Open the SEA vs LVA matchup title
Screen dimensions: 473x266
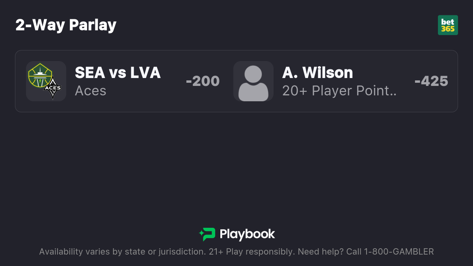pyautogui.click(x=118, y=73)
